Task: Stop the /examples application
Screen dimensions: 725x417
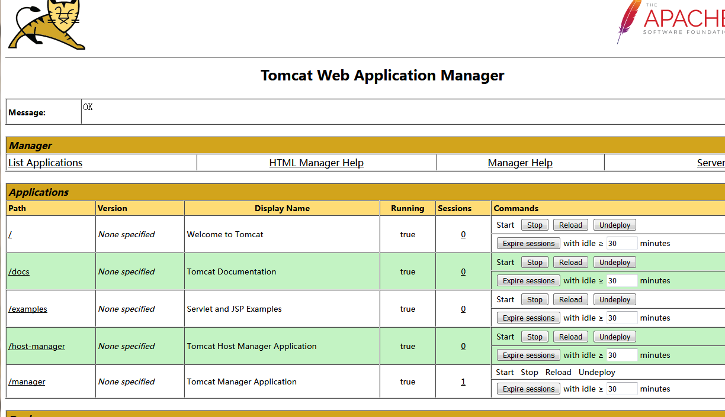Action: pyautogui.click(x=535, y=299)
